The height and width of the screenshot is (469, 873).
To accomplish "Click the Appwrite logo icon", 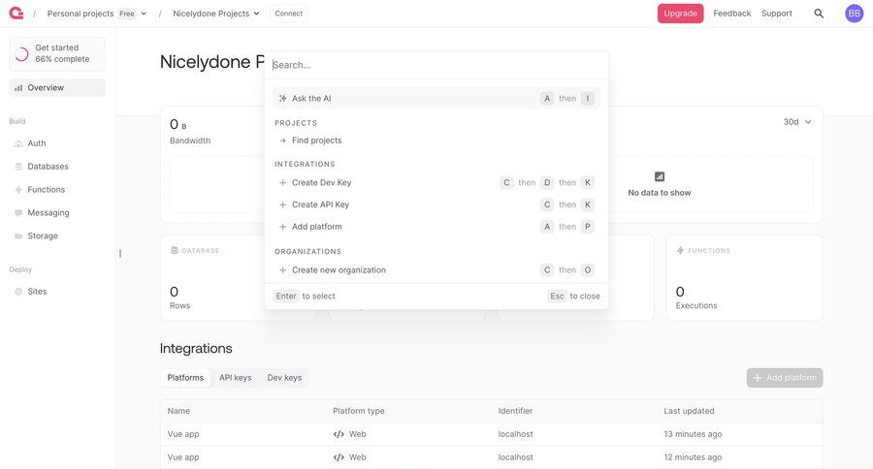I will 16,13.
